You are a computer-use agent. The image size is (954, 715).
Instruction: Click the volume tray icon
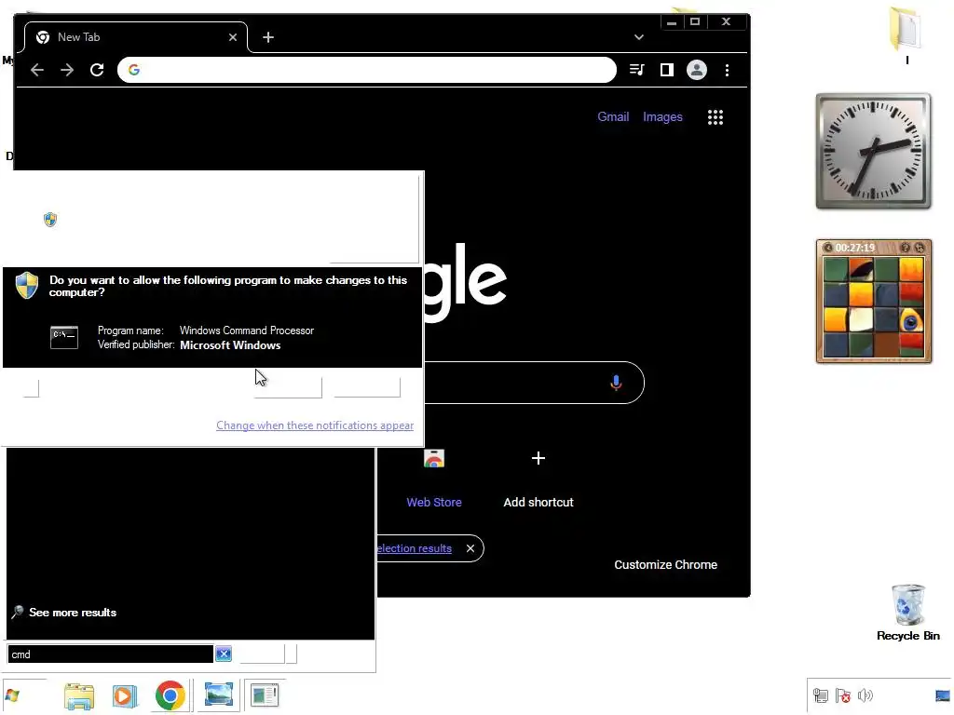tap(865, 695)
